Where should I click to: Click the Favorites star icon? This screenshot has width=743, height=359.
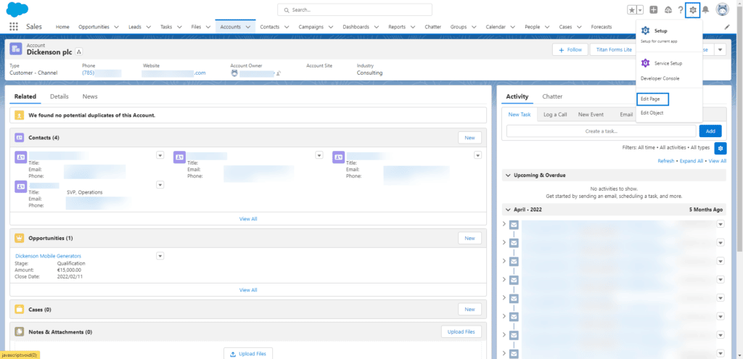632,10
